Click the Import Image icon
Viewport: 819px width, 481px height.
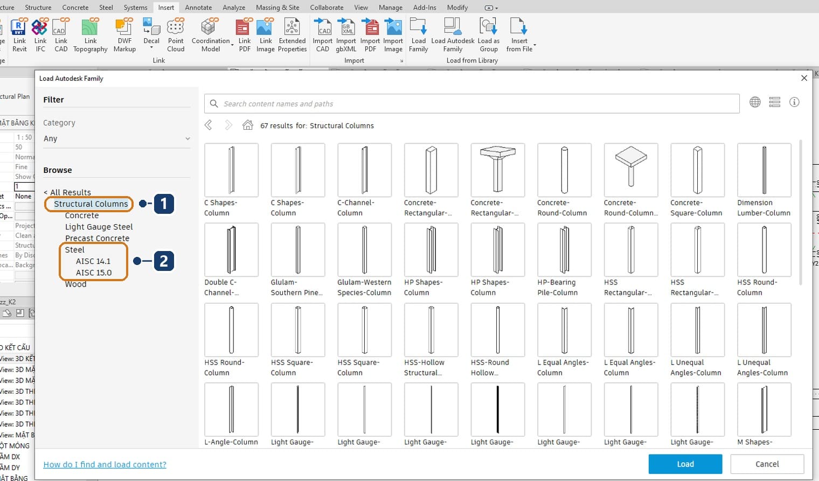(393, 35)
